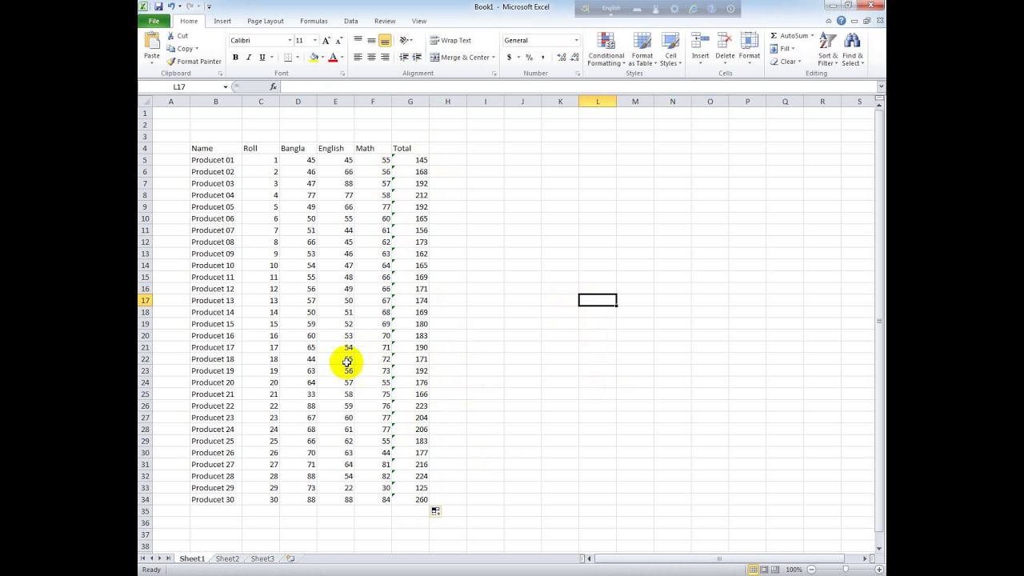Open Find & Select binoculars menu

click(852, 50)
